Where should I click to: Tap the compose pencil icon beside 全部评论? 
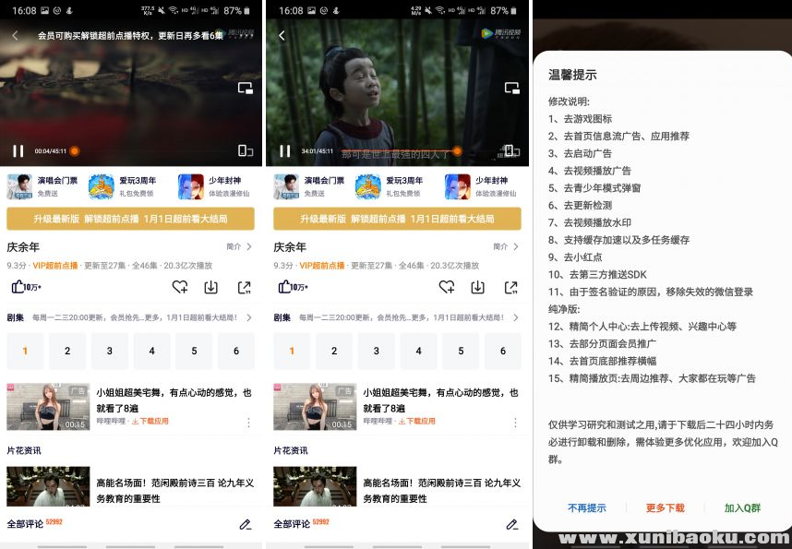pyautogui.click(x=246, y=524)
